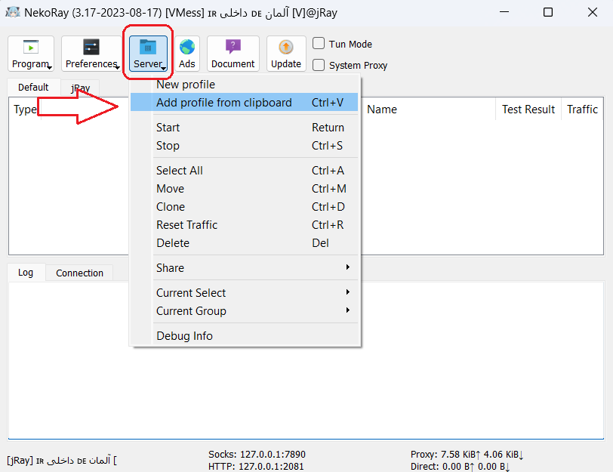Select New profile menu entry
The image size is (613, 472).
(186, 85)
